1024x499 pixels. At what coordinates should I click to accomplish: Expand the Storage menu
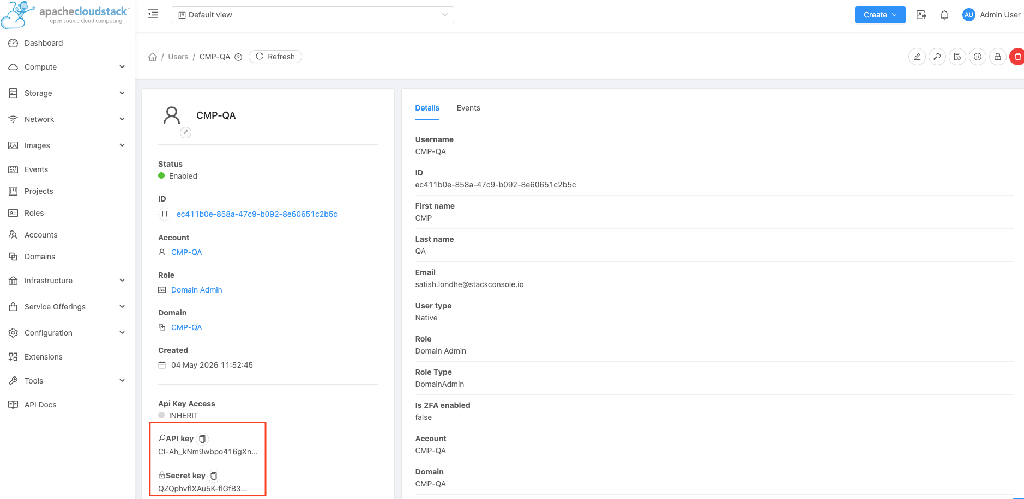(x=67, y=93)
